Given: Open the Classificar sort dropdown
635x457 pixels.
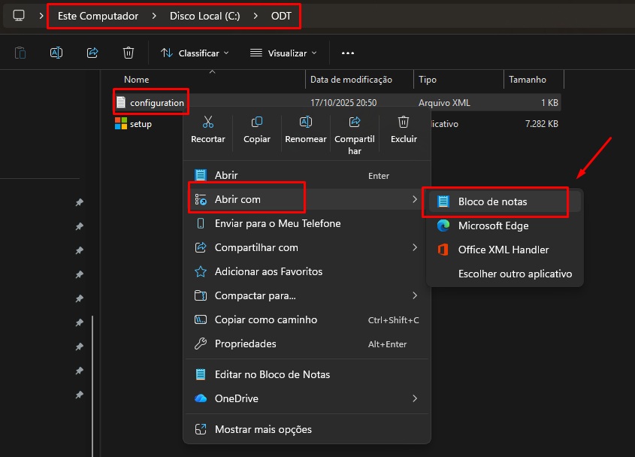Looking at the screenshot, I should 195,53.
